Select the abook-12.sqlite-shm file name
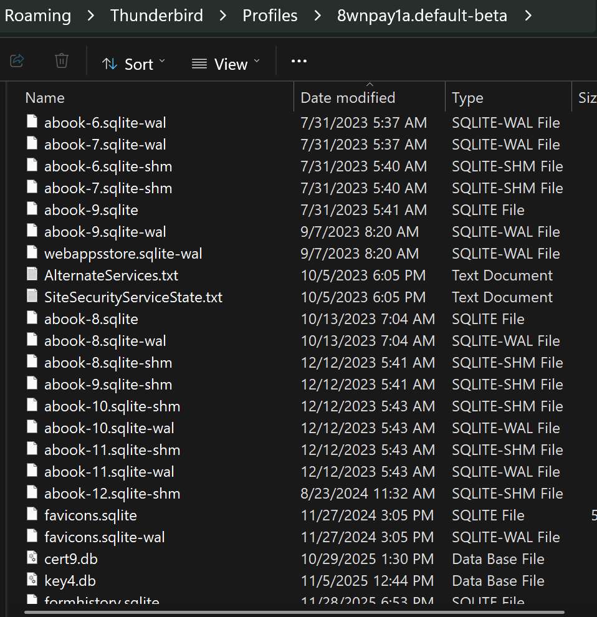The width and height of the screenshot is (597, 617). (x=112, y=494)
